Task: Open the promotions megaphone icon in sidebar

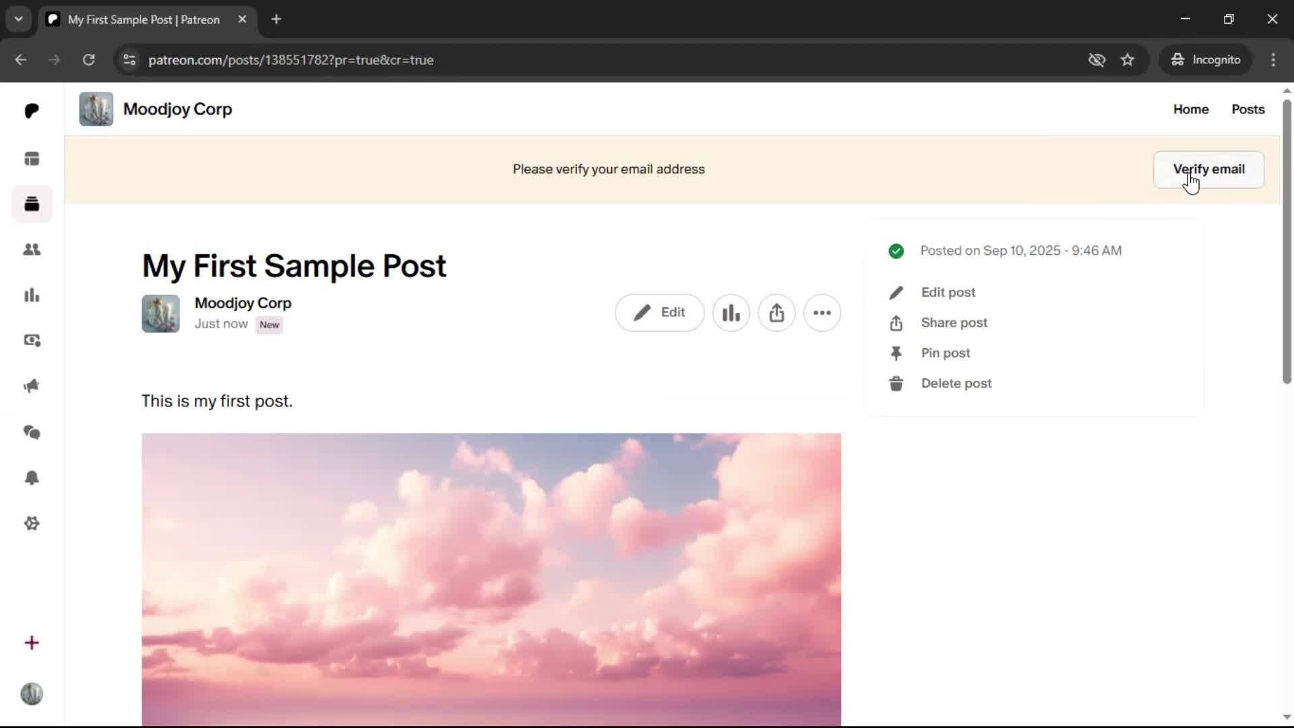Action: pyautogui.click(x=32, y=386)
